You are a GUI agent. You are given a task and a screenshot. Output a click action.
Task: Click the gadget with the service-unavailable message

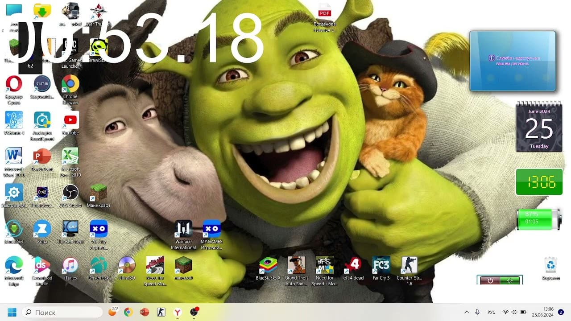tap(513, 61)
